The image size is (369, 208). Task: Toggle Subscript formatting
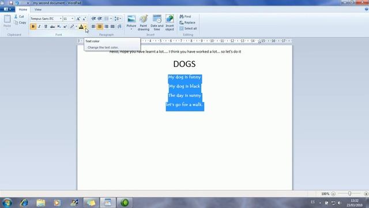[59, 27]
